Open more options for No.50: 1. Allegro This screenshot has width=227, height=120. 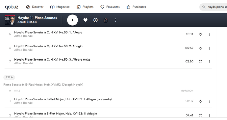pos(210,34)
